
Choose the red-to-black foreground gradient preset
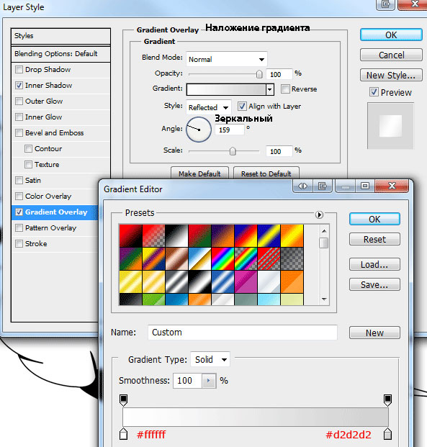point(130,235)
